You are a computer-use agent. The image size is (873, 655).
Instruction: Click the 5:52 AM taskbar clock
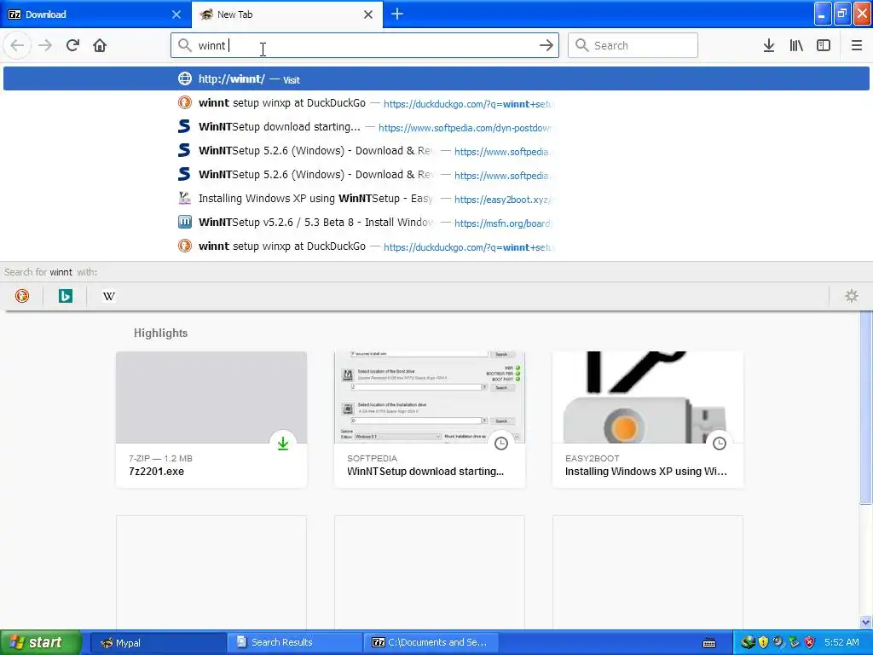coord(841,642)
